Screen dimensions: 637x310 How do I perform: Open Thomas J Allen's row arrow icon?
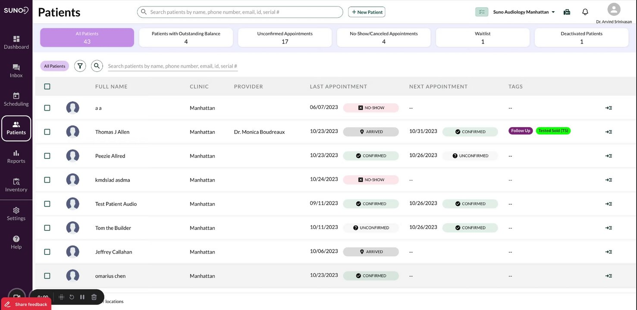point(609,132)
